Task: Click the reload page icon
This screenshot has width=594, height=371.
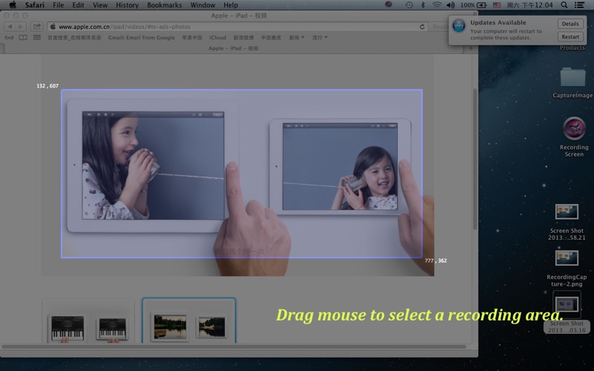Action: coord(422,27)
